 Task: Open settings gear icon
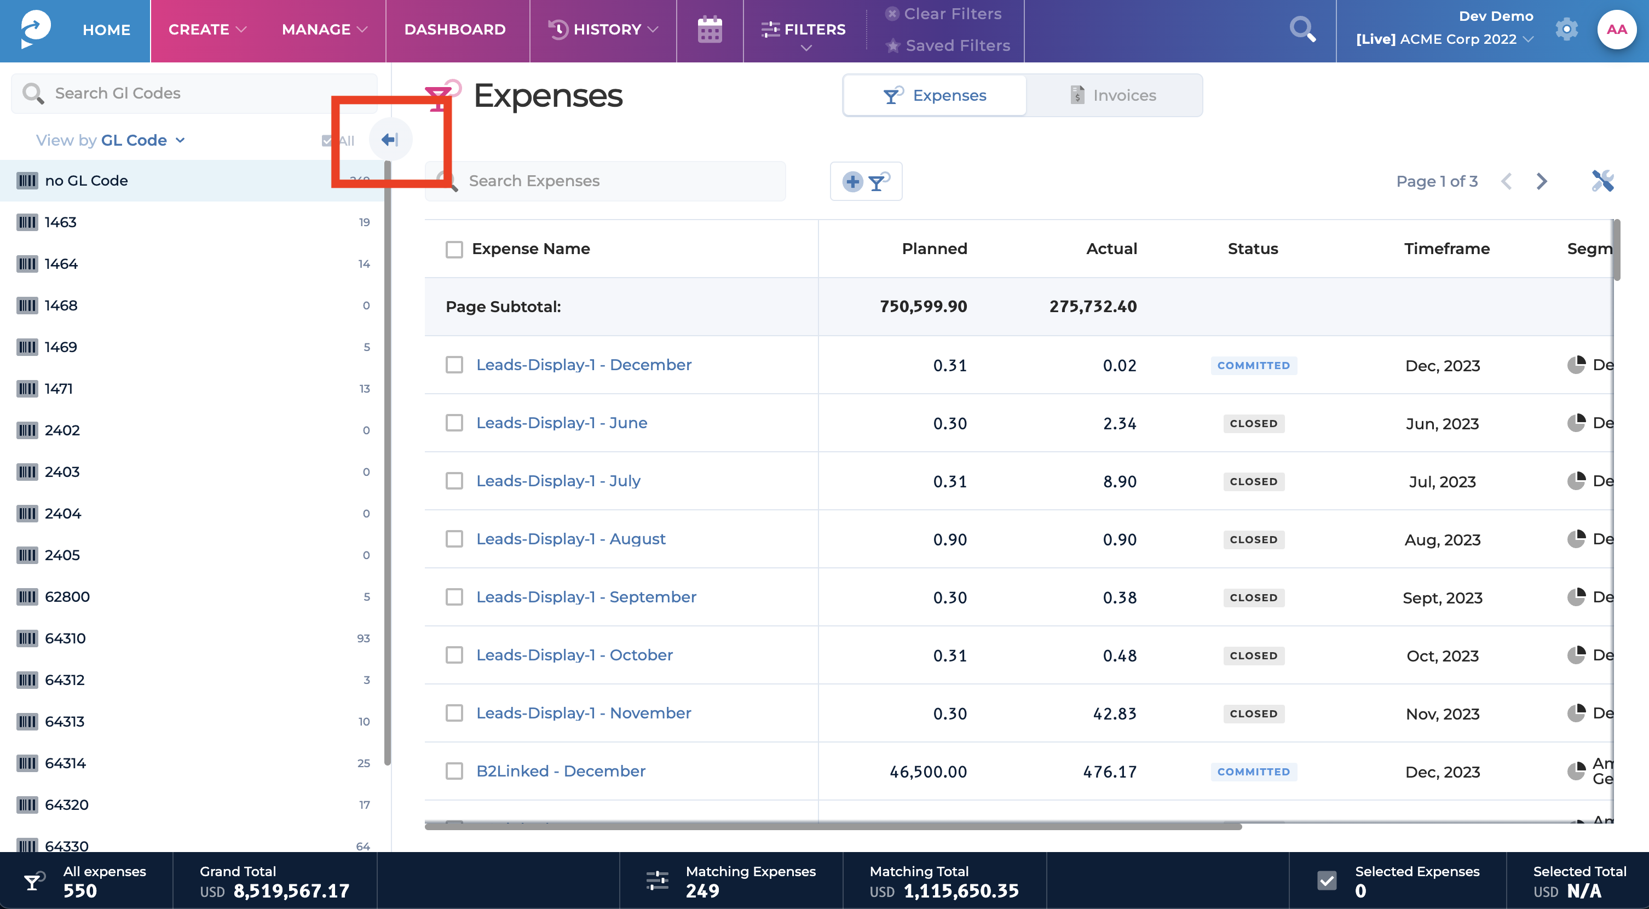pos(1566,29)
